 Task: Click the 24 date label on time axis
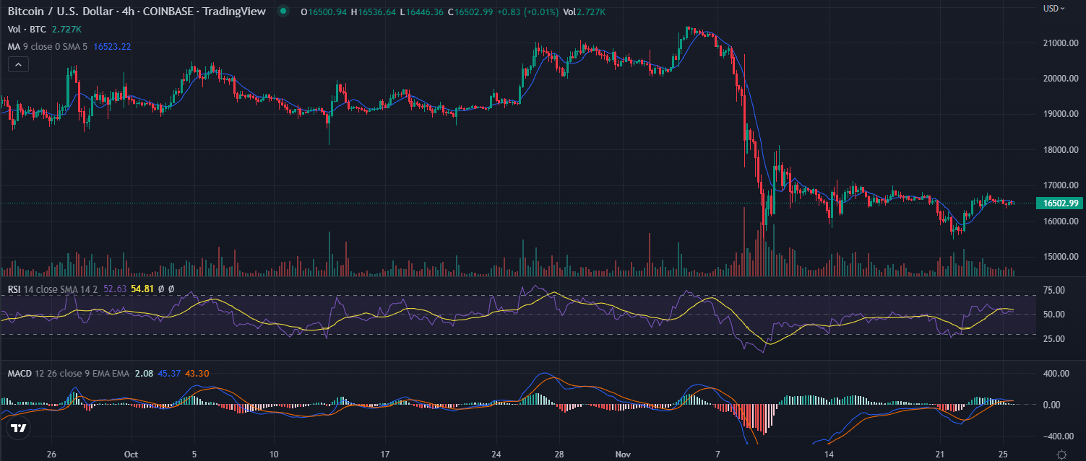coord(496,455)
